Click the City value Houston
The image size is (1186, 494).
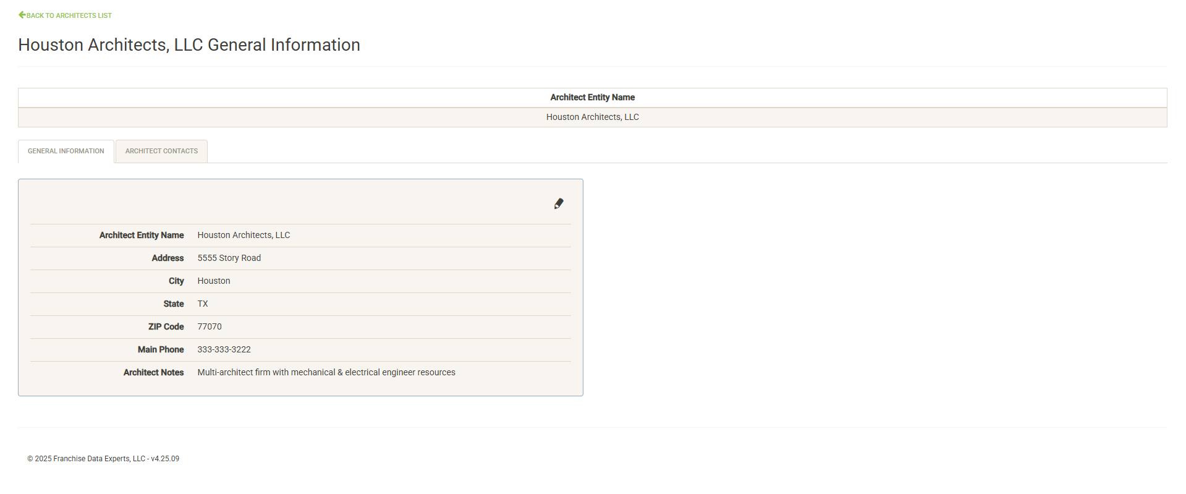pos(214,281)
